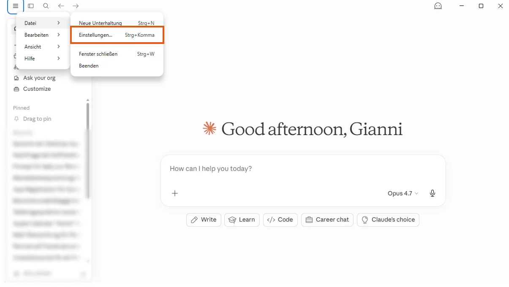Minimize the application window
This screenshot has height=287, width=509.
[461, 6]
